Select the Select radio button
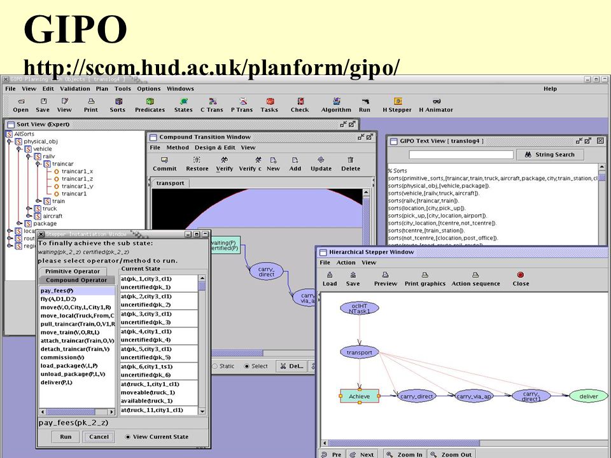Image resolution: width=611 pixels, height=458 pixels. click(x=246, y=366)
